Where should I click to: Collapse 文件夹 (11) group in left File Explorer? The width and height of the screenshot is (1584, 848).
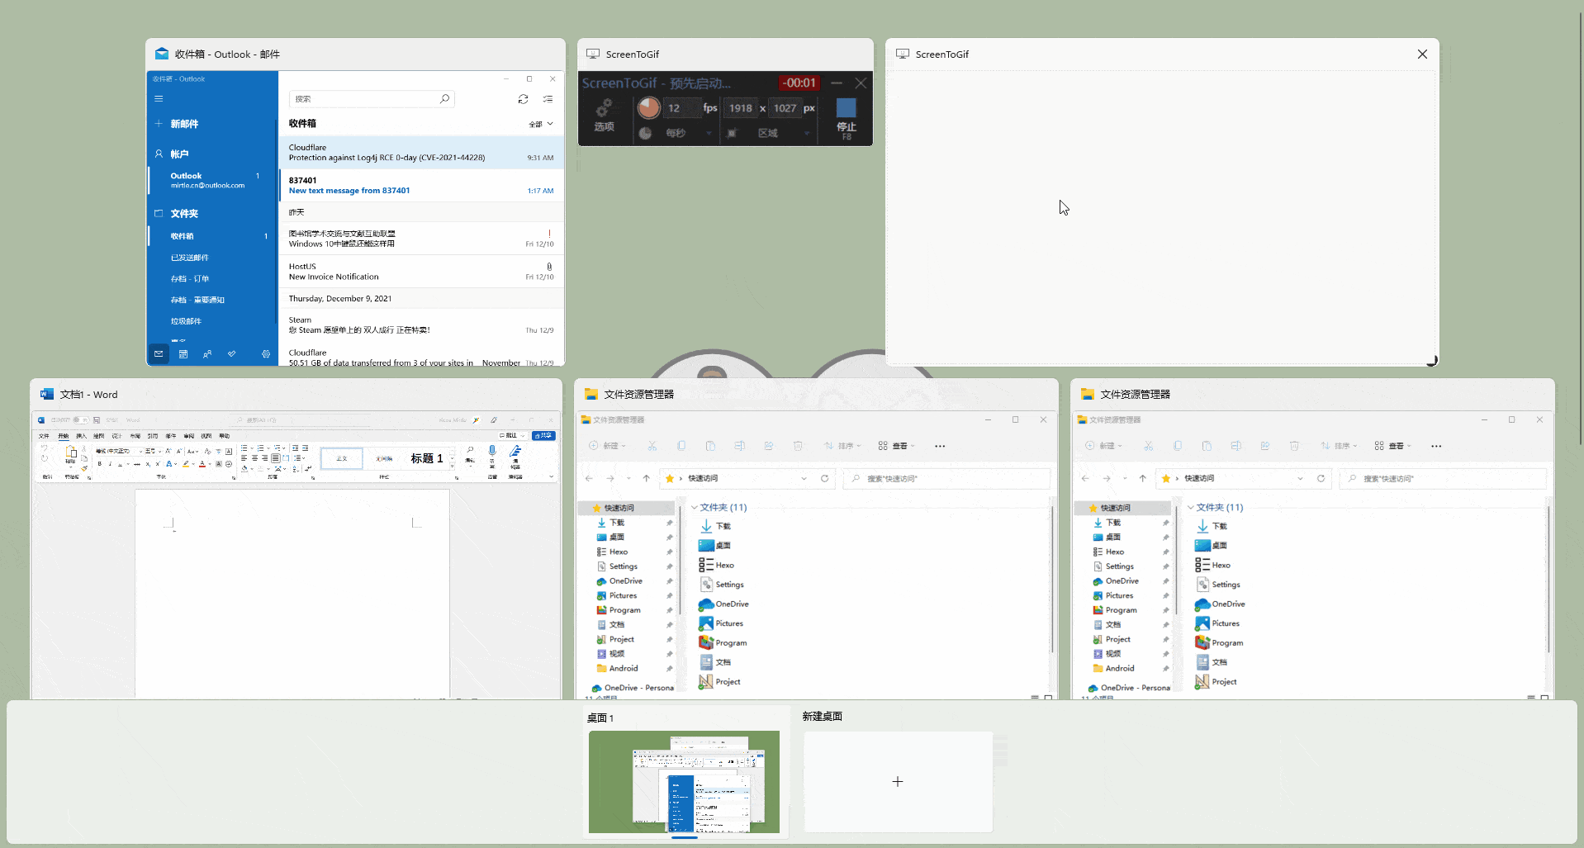(x=695, y=508)
